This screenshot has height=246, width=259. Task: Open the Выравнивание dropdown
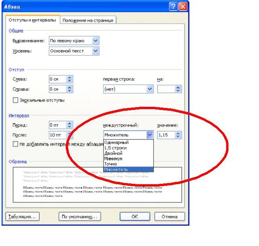click(x=96, y=40)
